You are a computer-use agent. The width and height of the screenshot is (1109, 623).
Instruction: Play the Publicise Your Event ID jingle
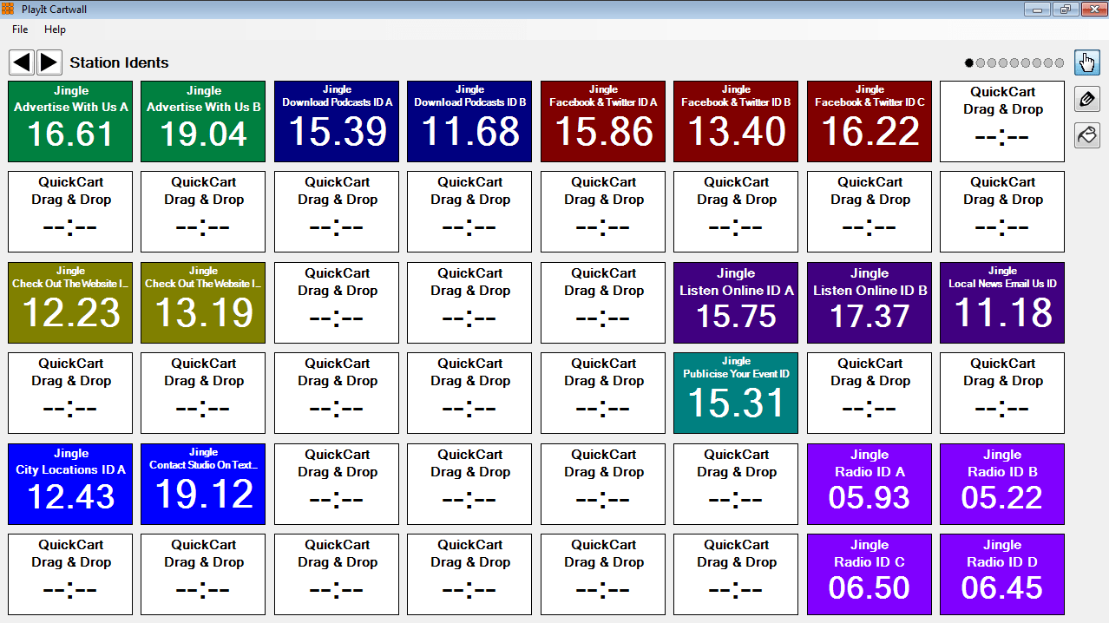736,393
